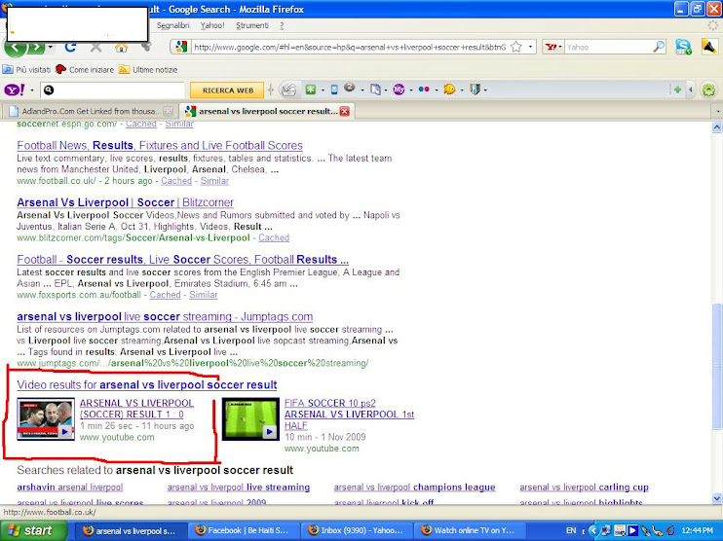Click the Google favicon in the address bar
The width and height of the screenshot is (723, 541).
point(181,47)
